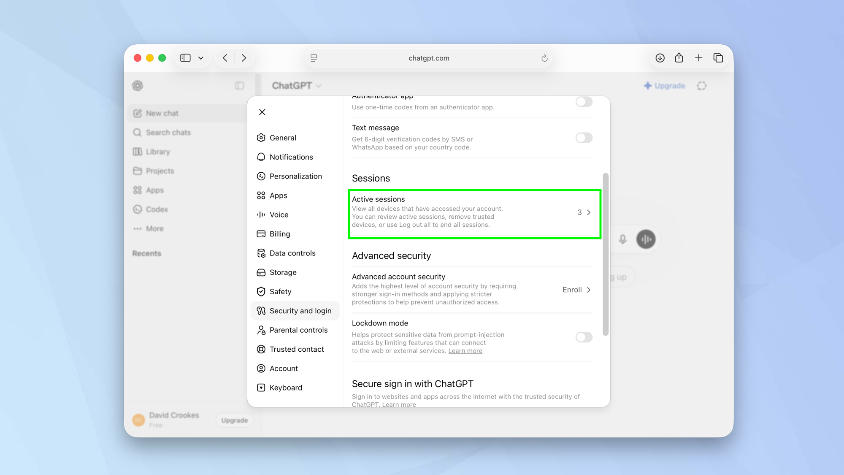Screen dimensions: 844x475
Task: Open Learn more link under Secure sign in
Action: pyautogui.click(x=399, y=404)
